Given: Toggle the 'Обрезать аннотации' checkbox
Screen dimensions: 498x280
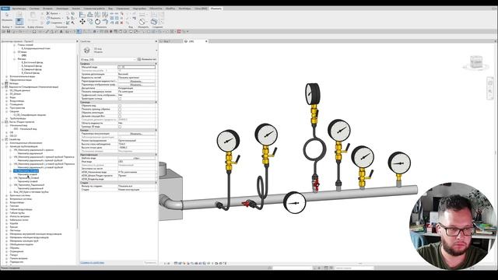Looking at the screenshot, I should (120, 113).
